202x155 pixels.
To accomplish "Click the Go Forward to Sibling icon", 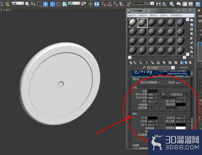I will 190,63.
